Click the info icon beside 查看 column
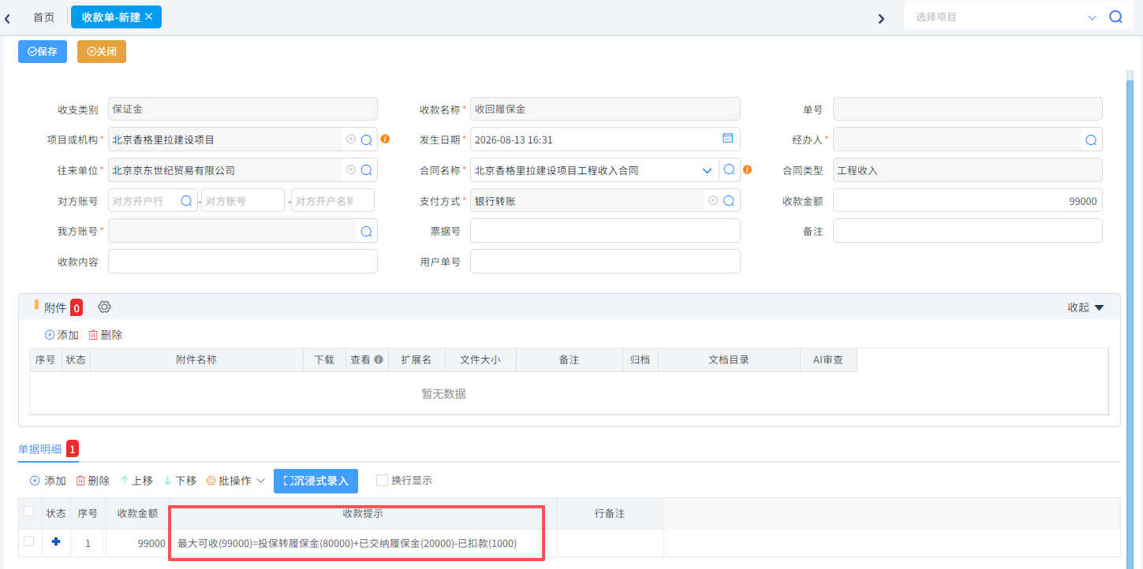This screenshot has height=569, width=1143. [x=379, y=359]
